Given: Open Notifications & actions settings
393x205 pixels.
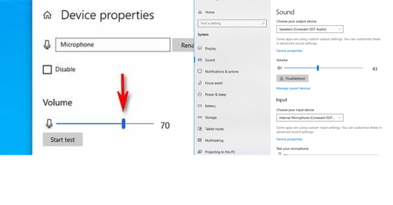Looking at the screenshot, I should coord(221,72).
